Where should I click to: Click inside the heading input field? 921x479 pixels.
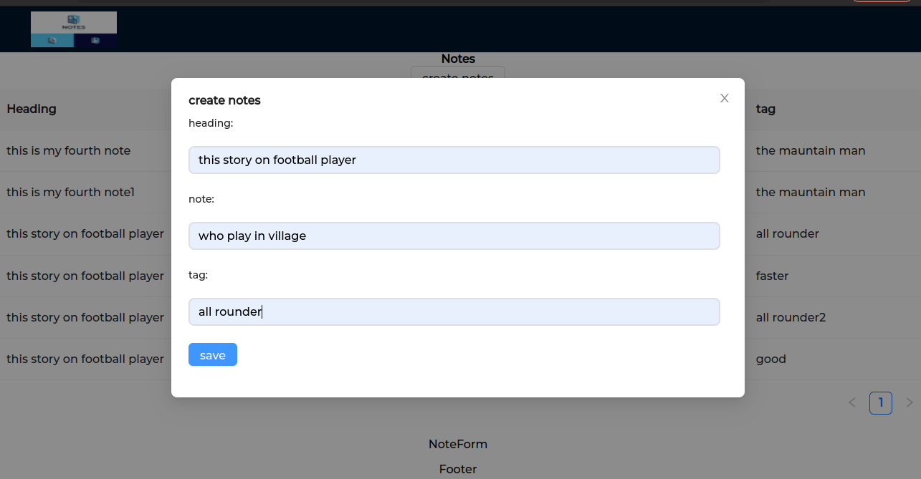click(454, 160)
